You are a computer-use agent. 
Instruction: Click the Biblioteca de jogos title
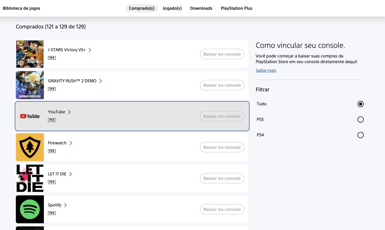21,8
